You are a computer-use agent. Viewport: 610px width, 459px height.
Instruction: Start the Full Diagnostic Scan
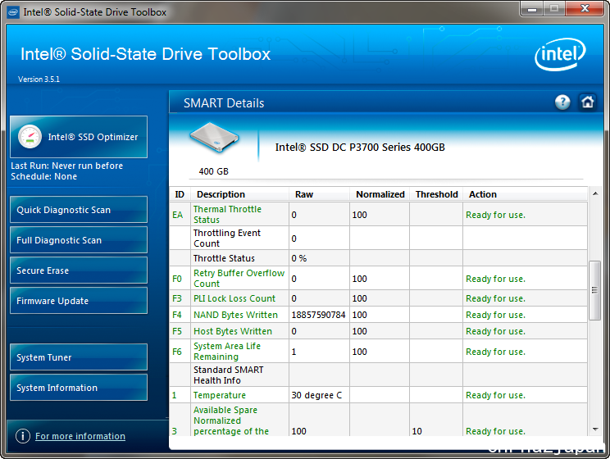(79, 240)
